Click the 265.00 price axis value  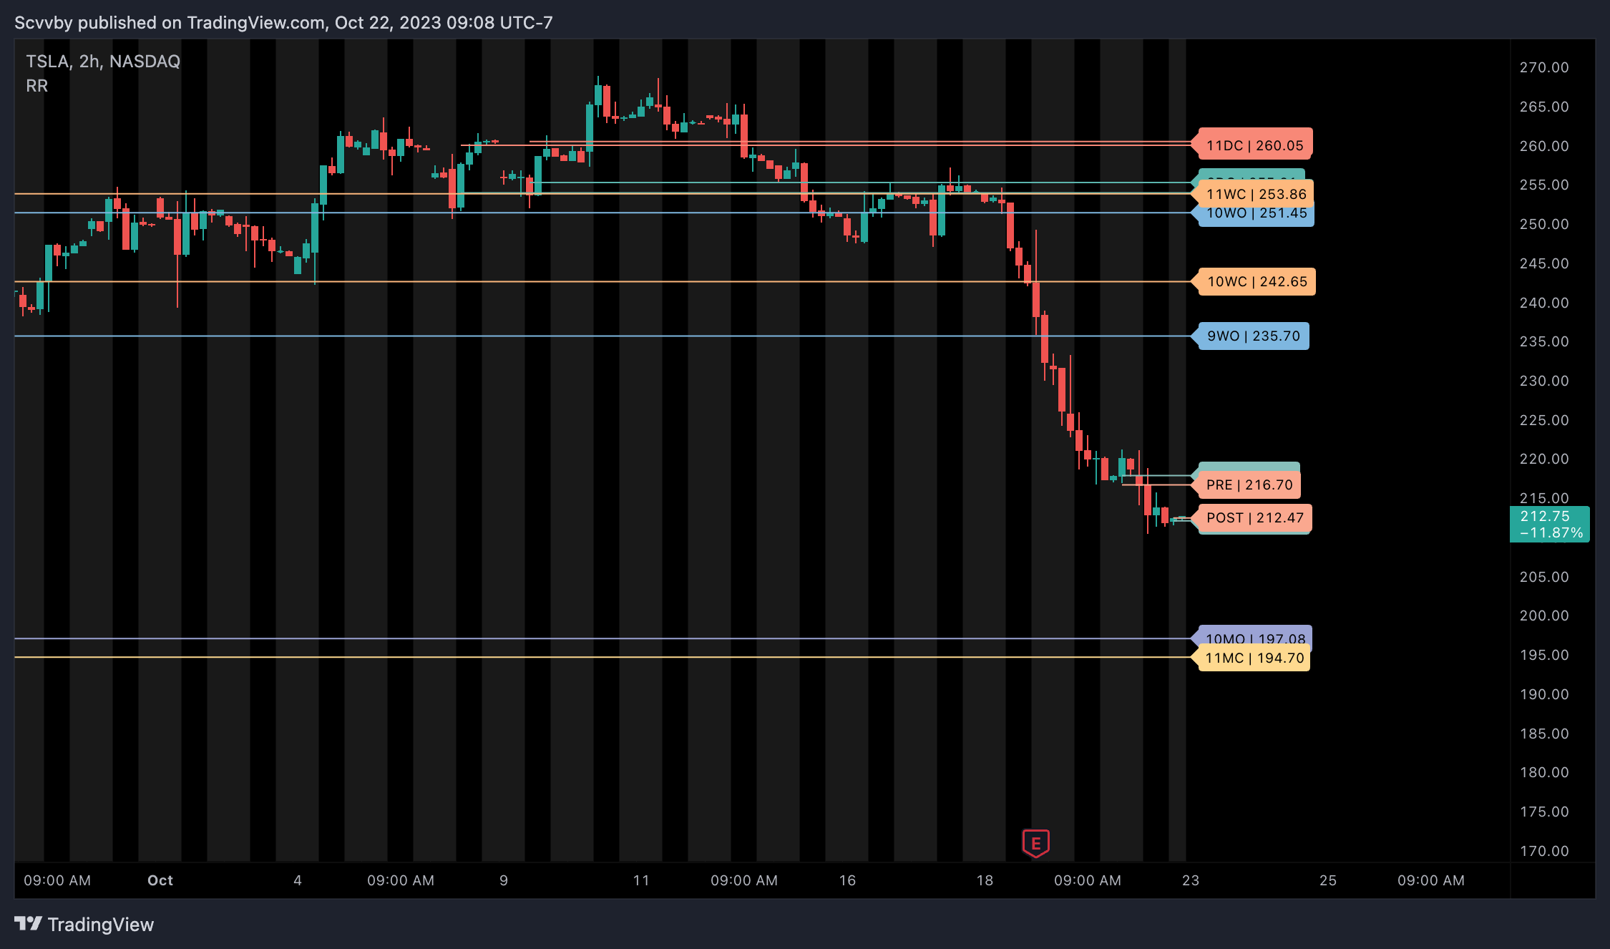(1544, 107)
